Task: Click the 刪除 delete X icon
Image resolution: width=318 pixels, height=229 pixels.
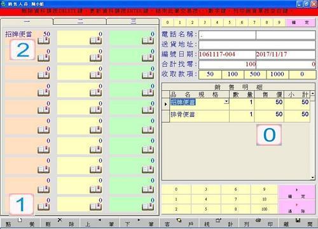Action: coord(60,220)
